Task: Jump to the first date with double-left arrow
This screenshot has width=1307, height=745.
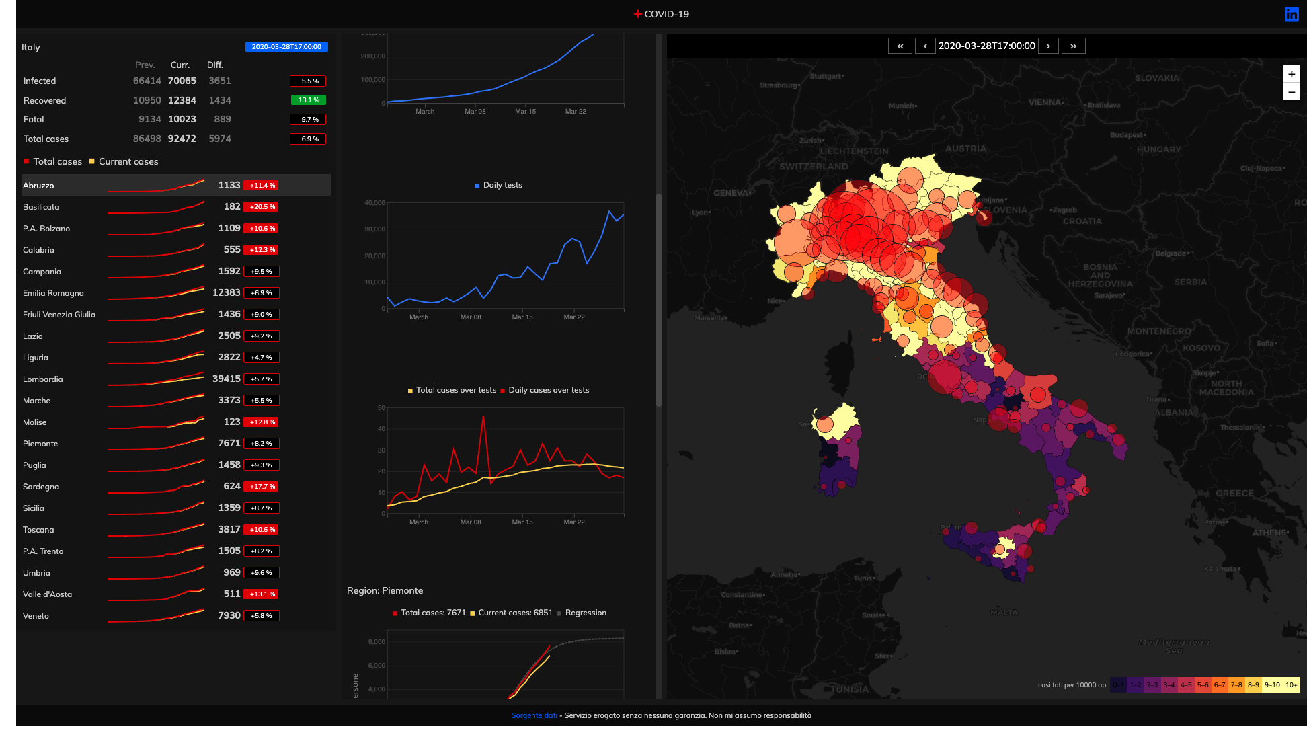Action: 900,46
